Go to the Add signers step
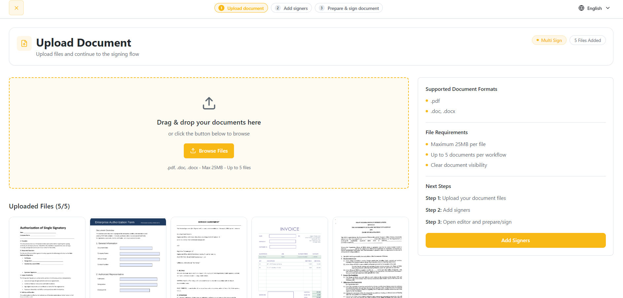This screenshot has height=298, width=623. pyautogui.click(x=291, y=8)
